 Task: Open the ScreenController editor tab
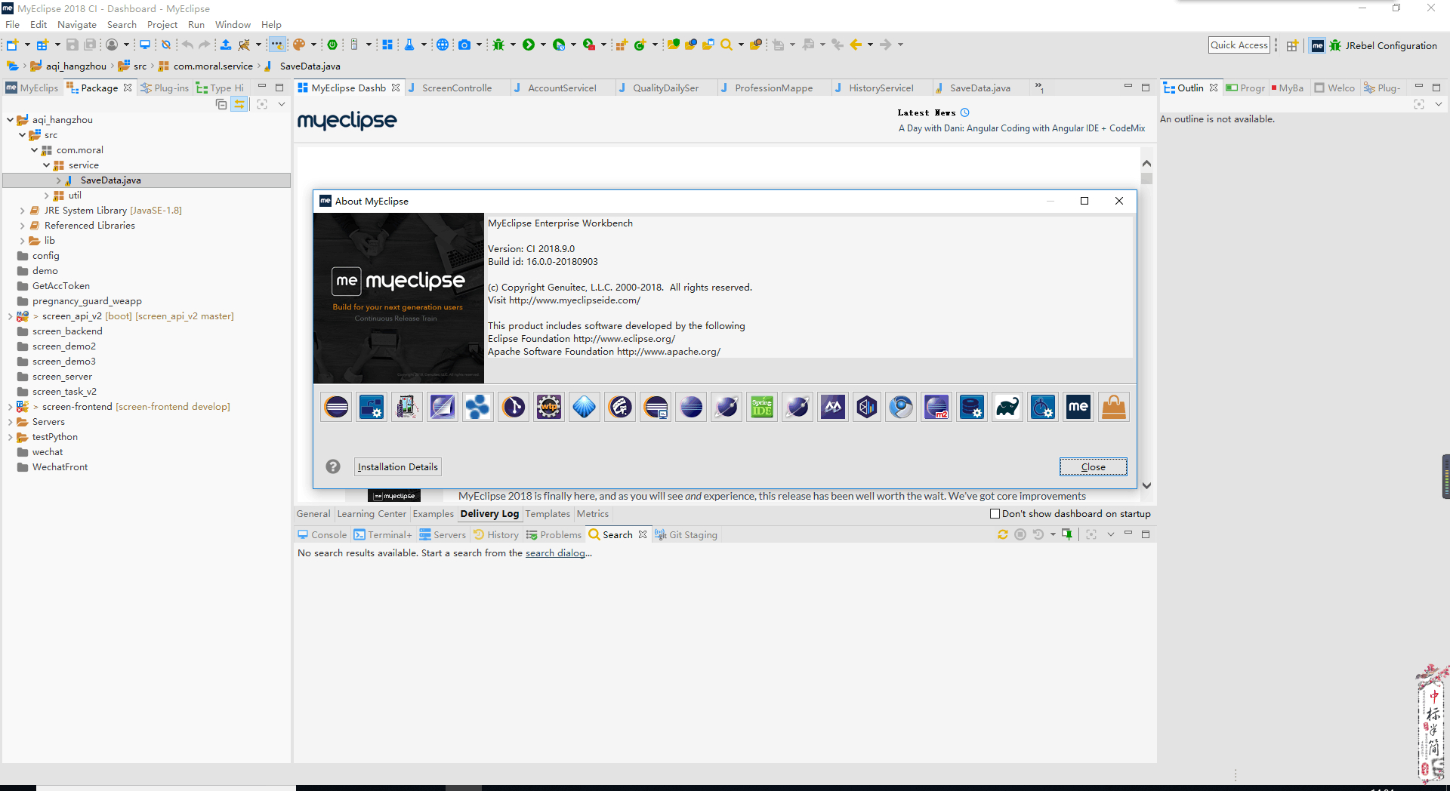point(457,88)
